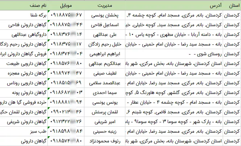
Task: Click کردستان province cell in امیر شریفی row
Action: [232, 122]
